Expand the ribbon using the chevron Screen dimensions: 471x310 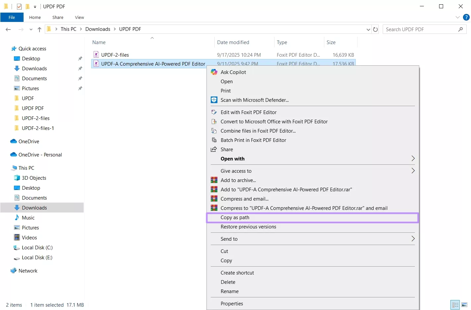458,17
